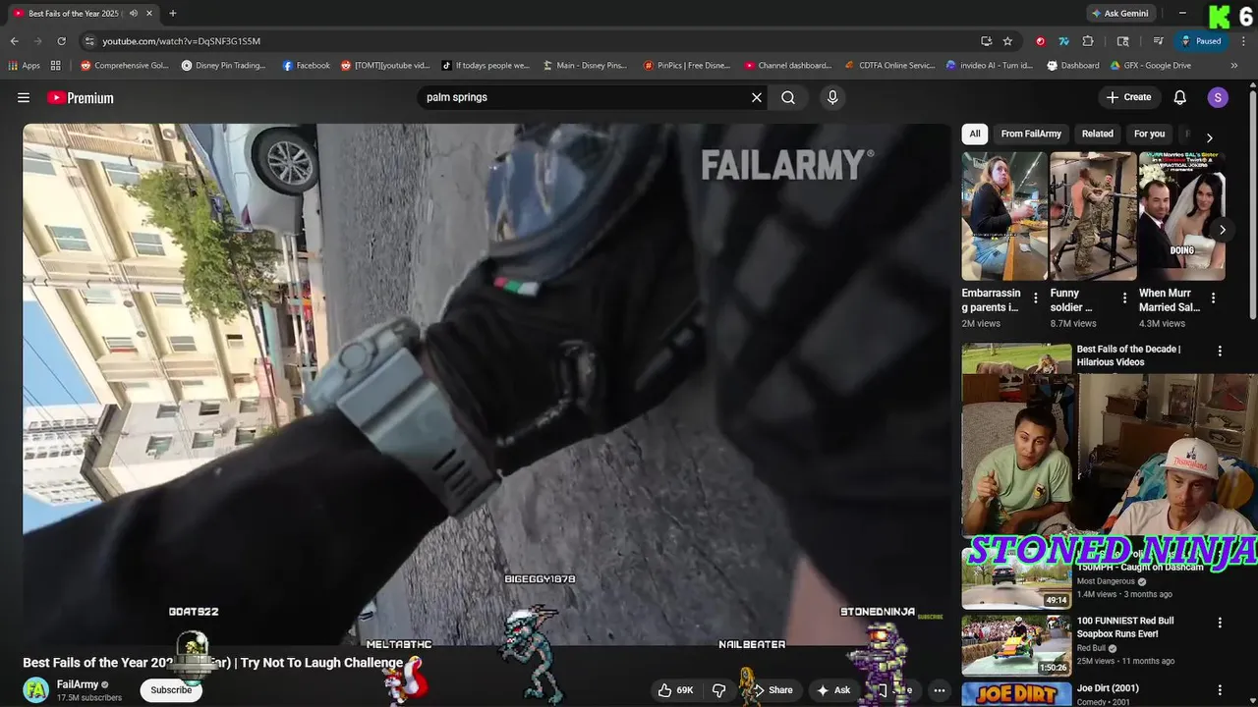Open the account avatar menu
This screenshot has height=707, width=1258.
pos(1218,97)
